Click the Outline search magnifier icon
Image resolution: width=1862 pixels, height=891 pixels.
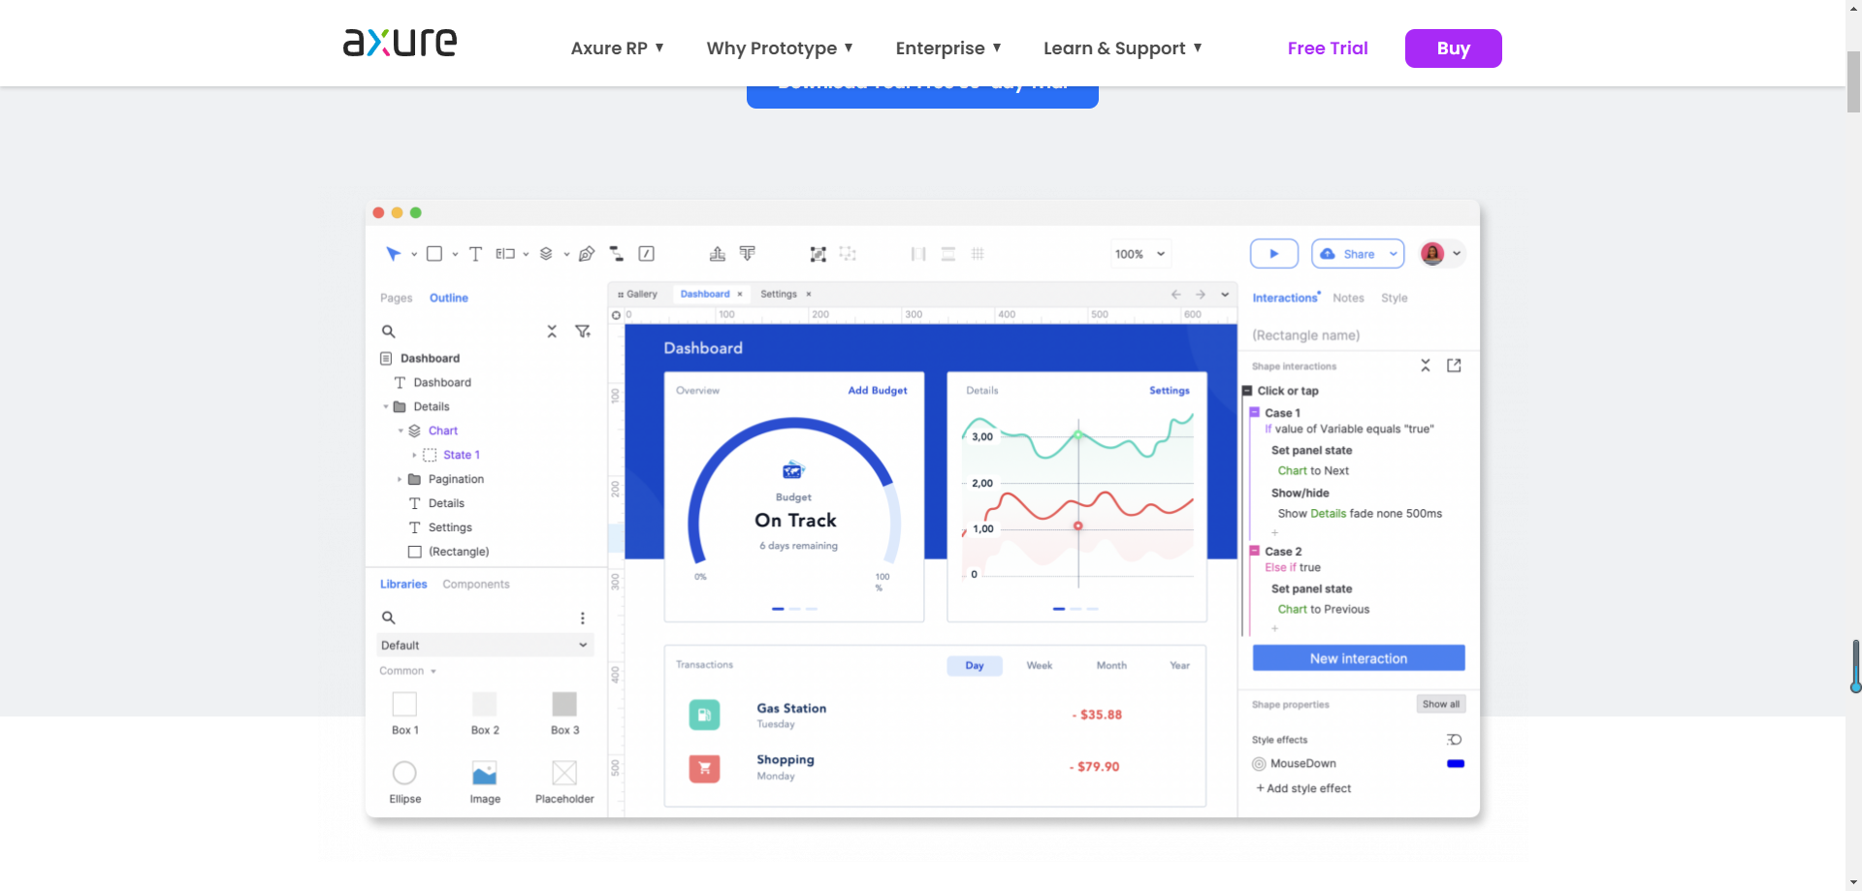click(388, 332)
